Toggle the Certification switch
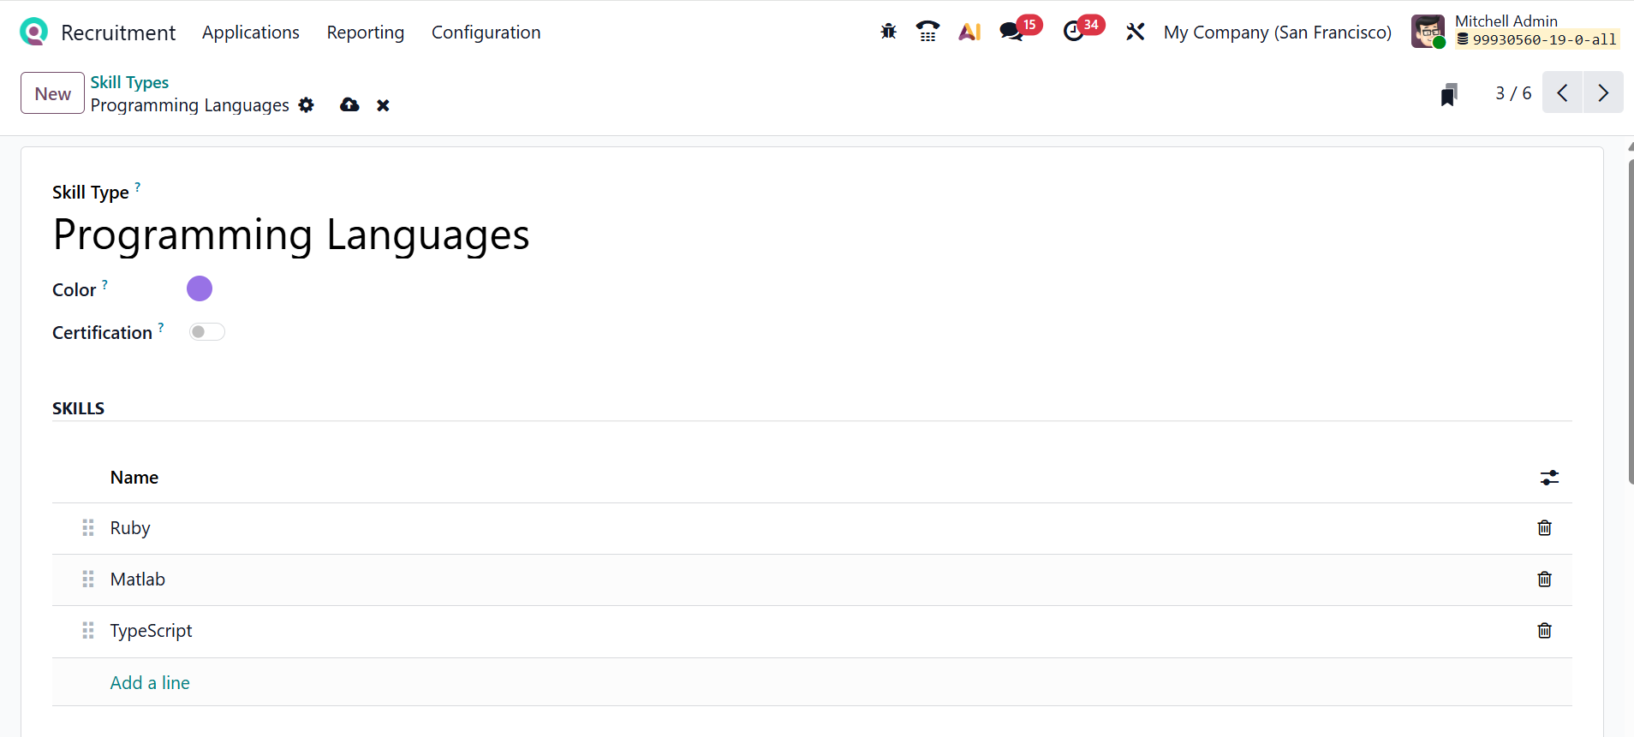1634x737 pixels. click(x=206, y=332)
